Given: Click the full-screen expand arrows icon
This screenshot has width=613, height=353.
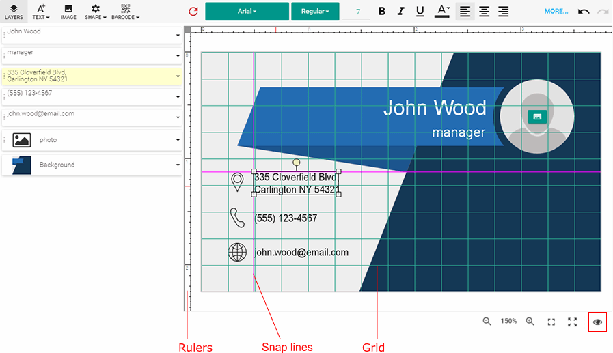Looking at the screenshot, I should pos(573,322).
